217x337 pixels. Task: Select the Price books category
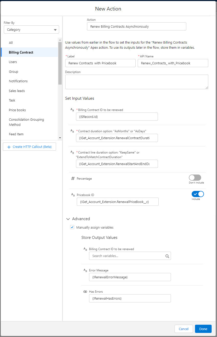coord(17,110)
